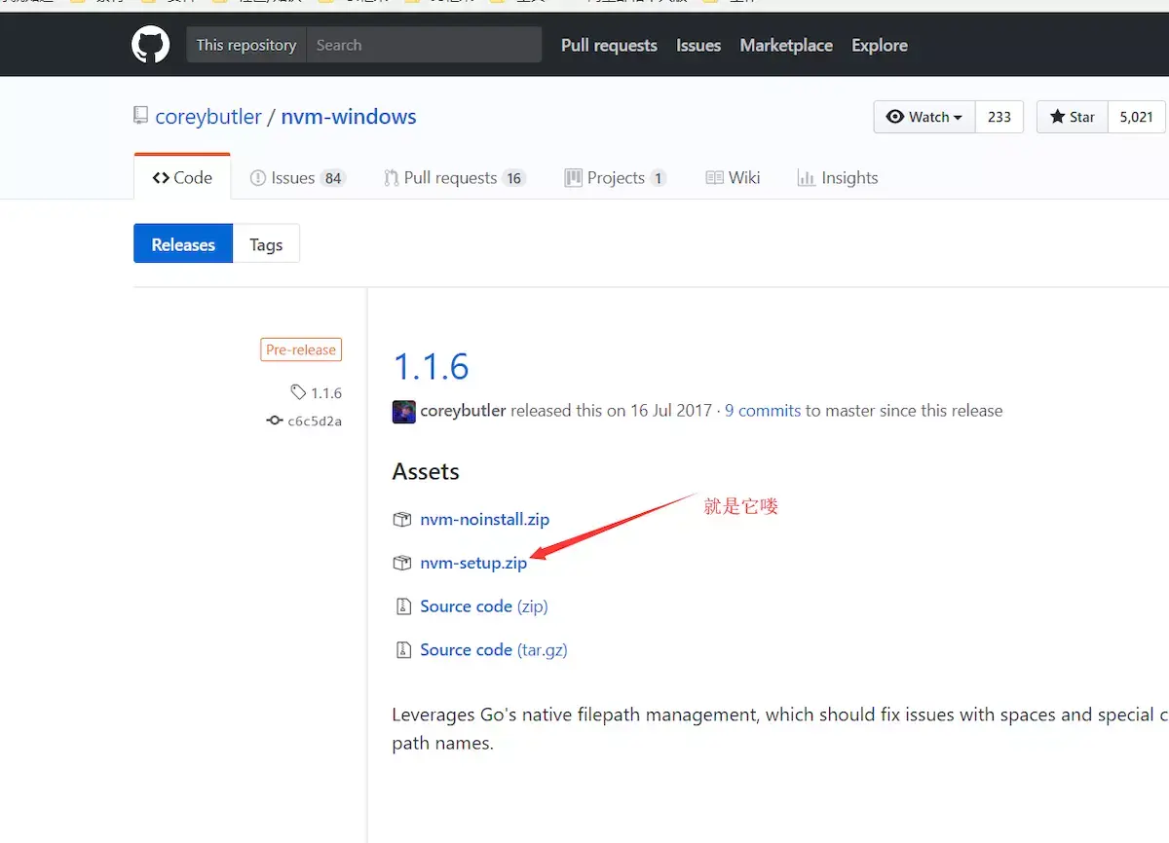Focus the Search input field

click(424, 45)
